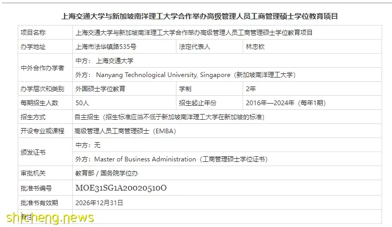This screenshot has width=392, height=227.
Task: Select the '审批机关' label cell
Action: (x=45, y=173)
